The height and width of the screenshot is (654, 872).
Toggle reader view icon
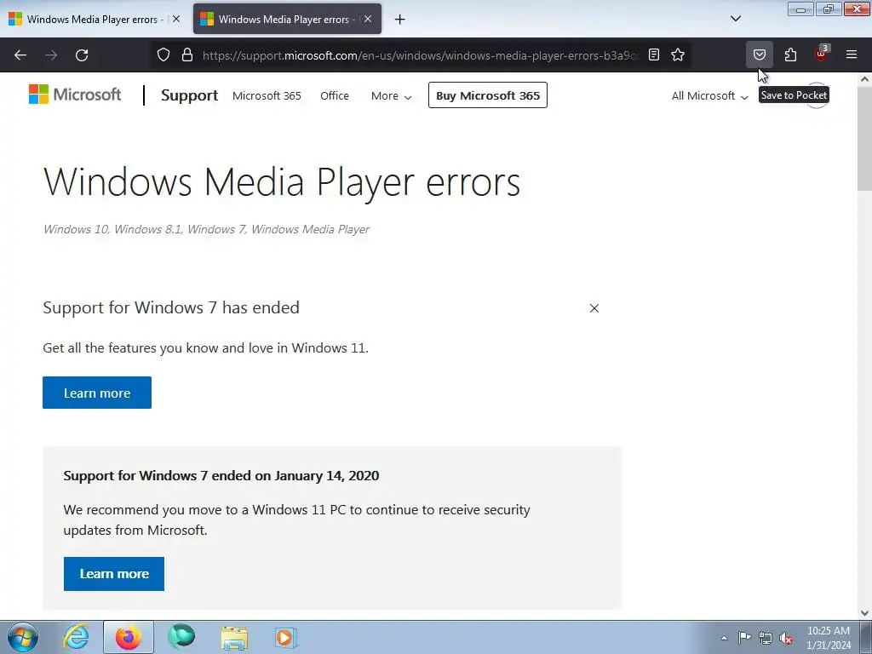[654, 55]
